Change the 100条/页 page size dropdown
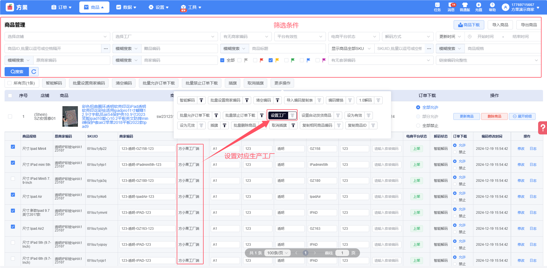This screenshot has width=547, height=268. [277, 253]
